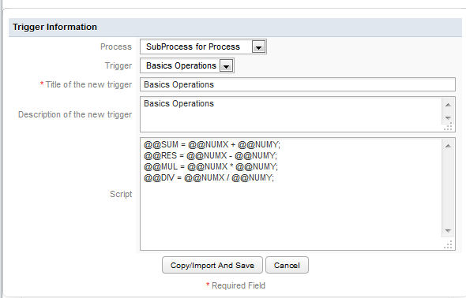Click inside the Description text area
The width and height of the screenshot is (466, 298).
click(x=291, y=114)
